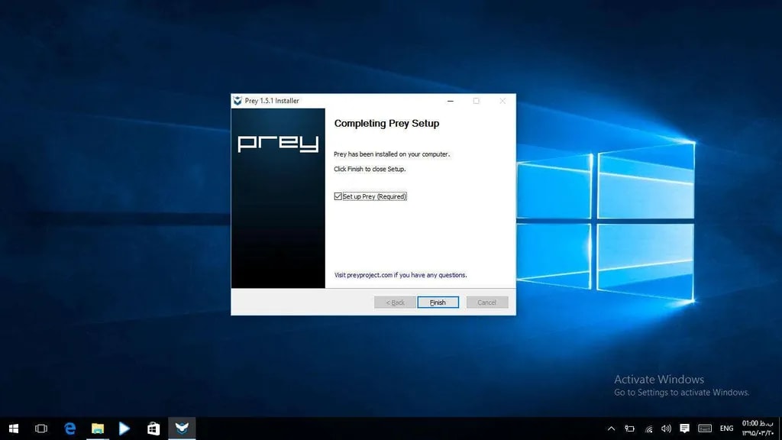Viewport: 782px width, 440px height.
Task: Select the Prey installer taskbar button
Action: 181,429
